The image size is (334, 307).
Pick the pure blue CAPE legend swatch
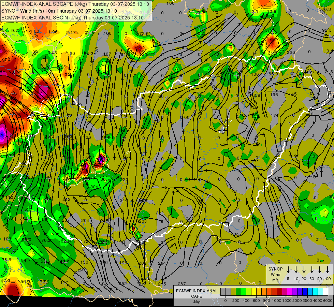305,292
